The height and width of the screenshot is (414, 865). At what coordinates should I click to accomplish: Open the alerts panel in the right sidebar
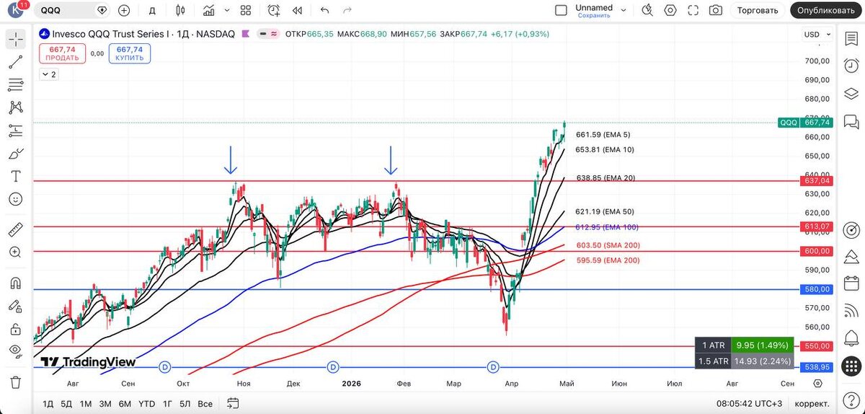(x=851, y=66)
